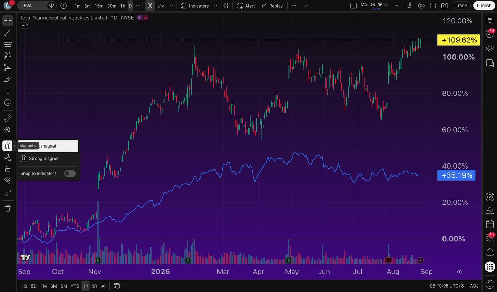Expand favorite indicators dropdown
This screenshot has width=497, height=292.
[x=216, y=6]
